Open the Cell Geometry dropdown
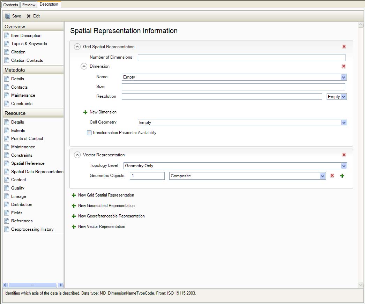 coord(344,122)
